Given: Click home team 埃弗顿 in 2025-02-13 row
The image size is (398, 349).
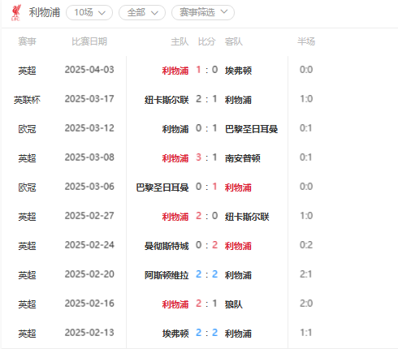Looking at the screenshot, I should 175,334.
